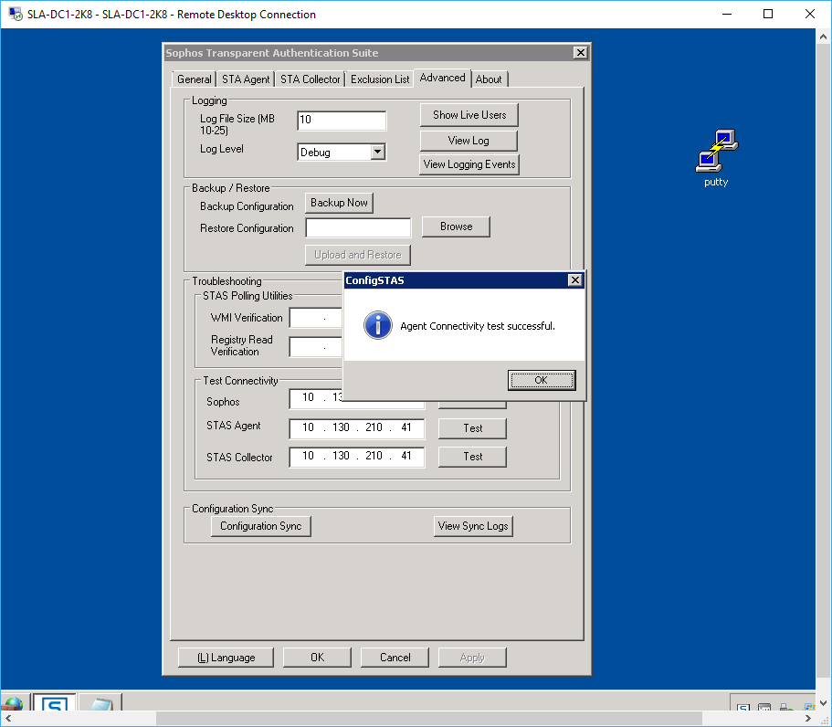Click the notepad icon on the remote taskbar
The width and height of the screenshot is (832, 727).
(x=100, y=703)
